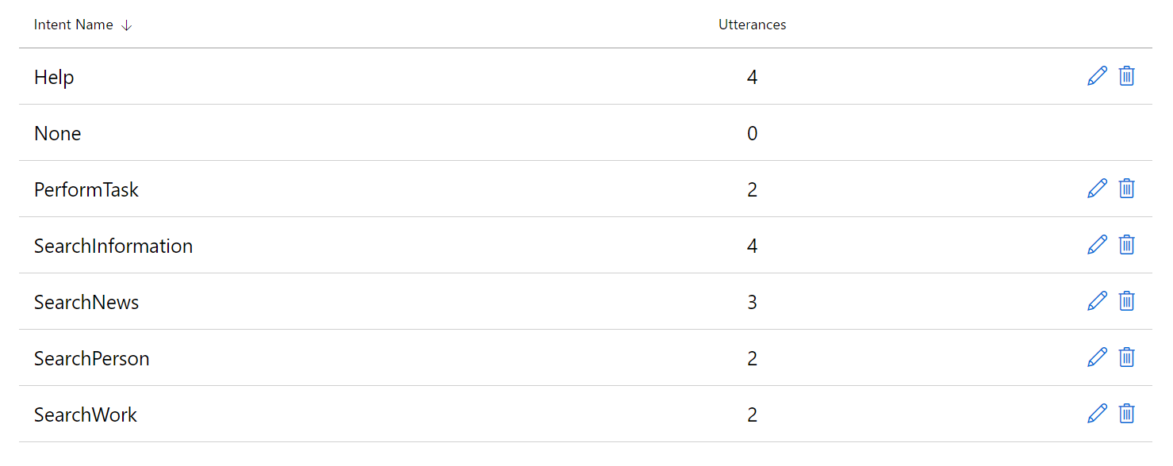1173x466 pixels.
Task: Delete the SearchNews intent
Action: (x=1126, y=301)
